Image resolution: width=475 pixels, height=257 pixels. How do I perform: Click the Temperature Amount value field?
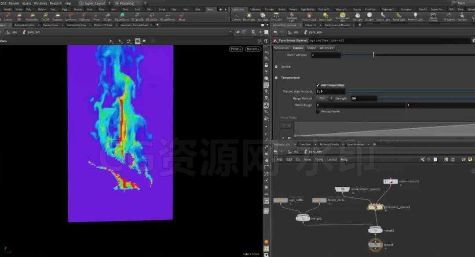point(330,91)
